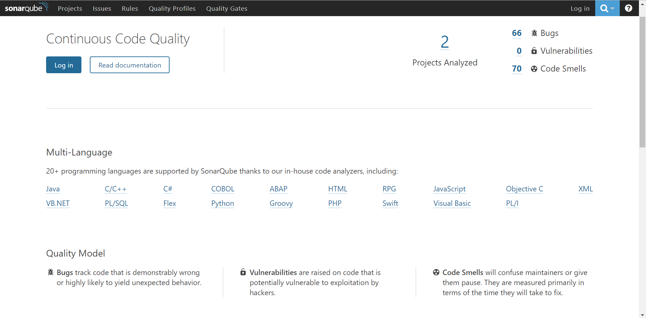This screenshot has width=646, height=318.
Task: Click the Vulnerabilities label in stats
Action: tap(566, 51)
